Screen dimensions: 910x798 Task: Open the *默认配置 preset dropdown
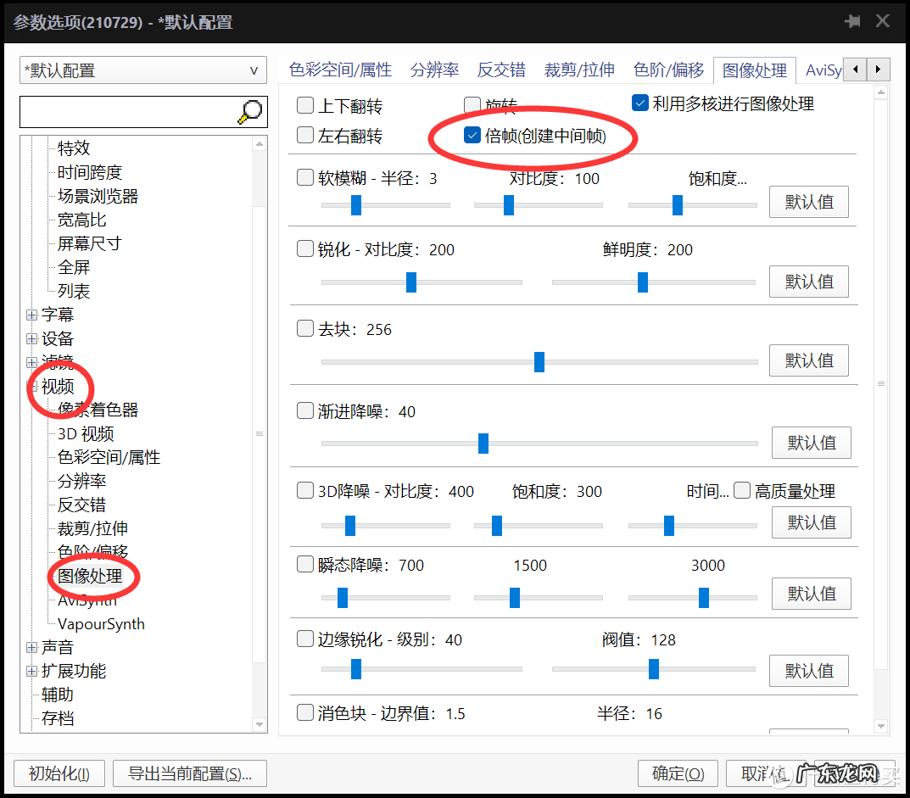tap(254, 70)
